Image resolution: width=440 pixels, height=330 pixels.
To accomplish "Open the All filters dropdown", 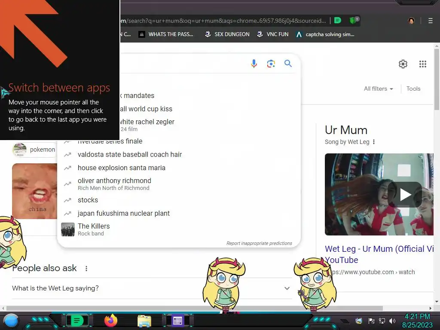I will pyautogui.click(x=378, y=89).
